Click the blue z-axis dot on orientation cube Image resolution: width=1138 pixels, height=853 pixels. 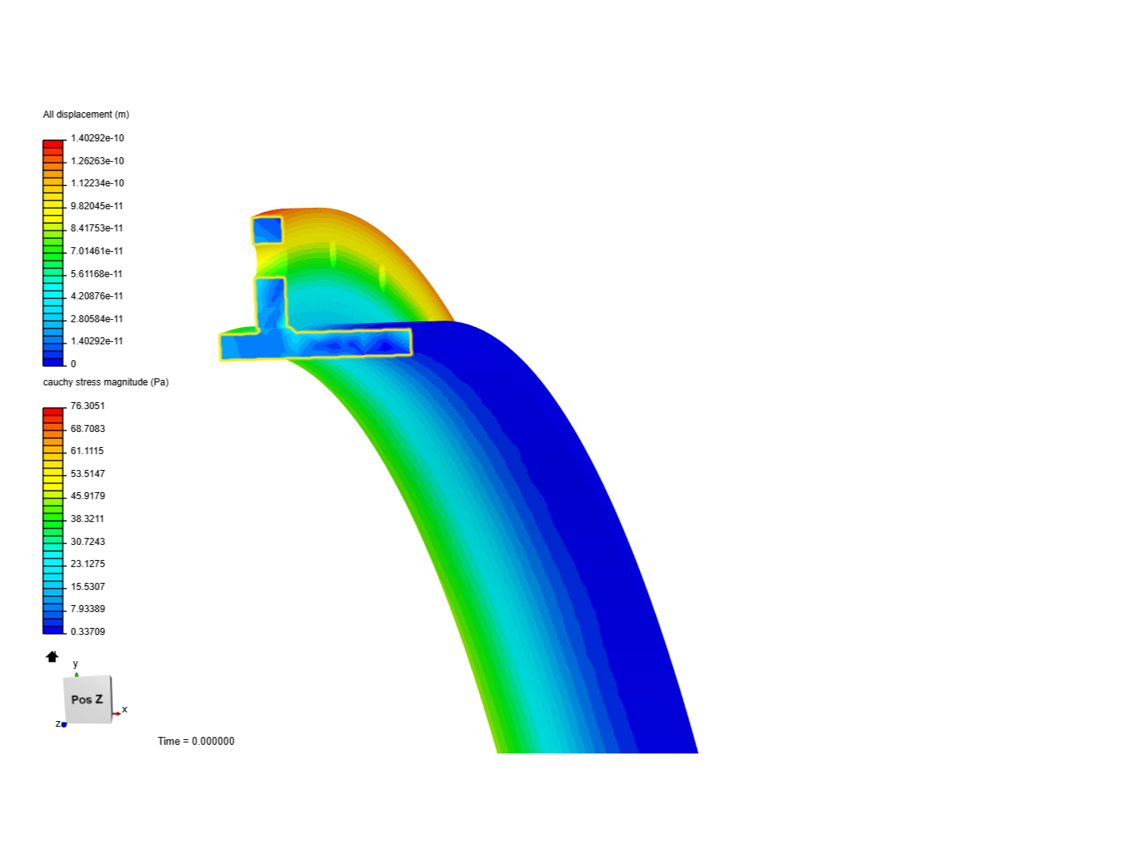(64, 724)
